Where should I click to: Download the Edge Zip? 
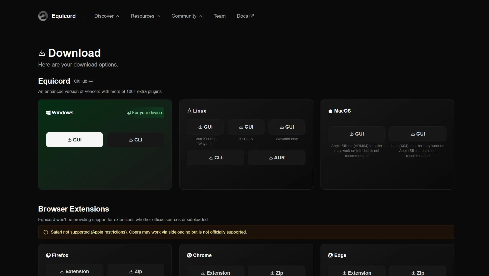pos(418,271)
